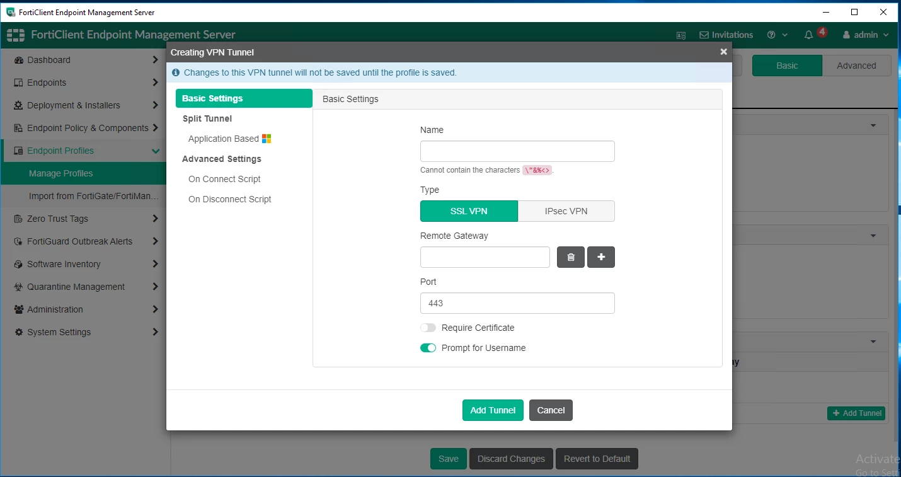Switch to the Basic profile view
901x477 pixels.
tap(787, 66)
